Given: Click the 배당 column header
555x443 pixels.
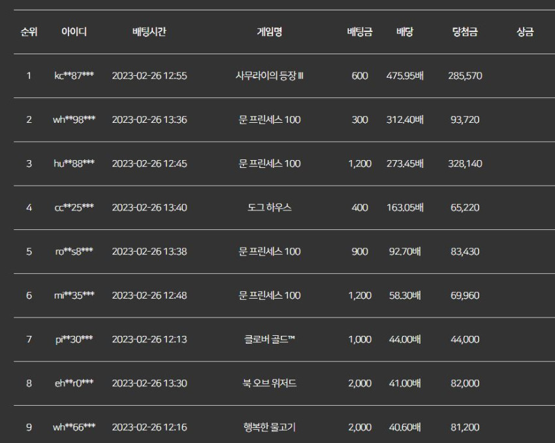Looking at the screenshot, I should tap(405, 32).
